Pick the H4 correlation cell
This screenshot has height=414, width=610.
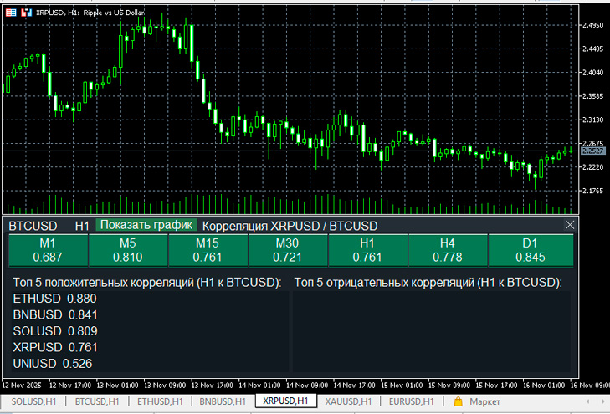[x=447, y=250]
